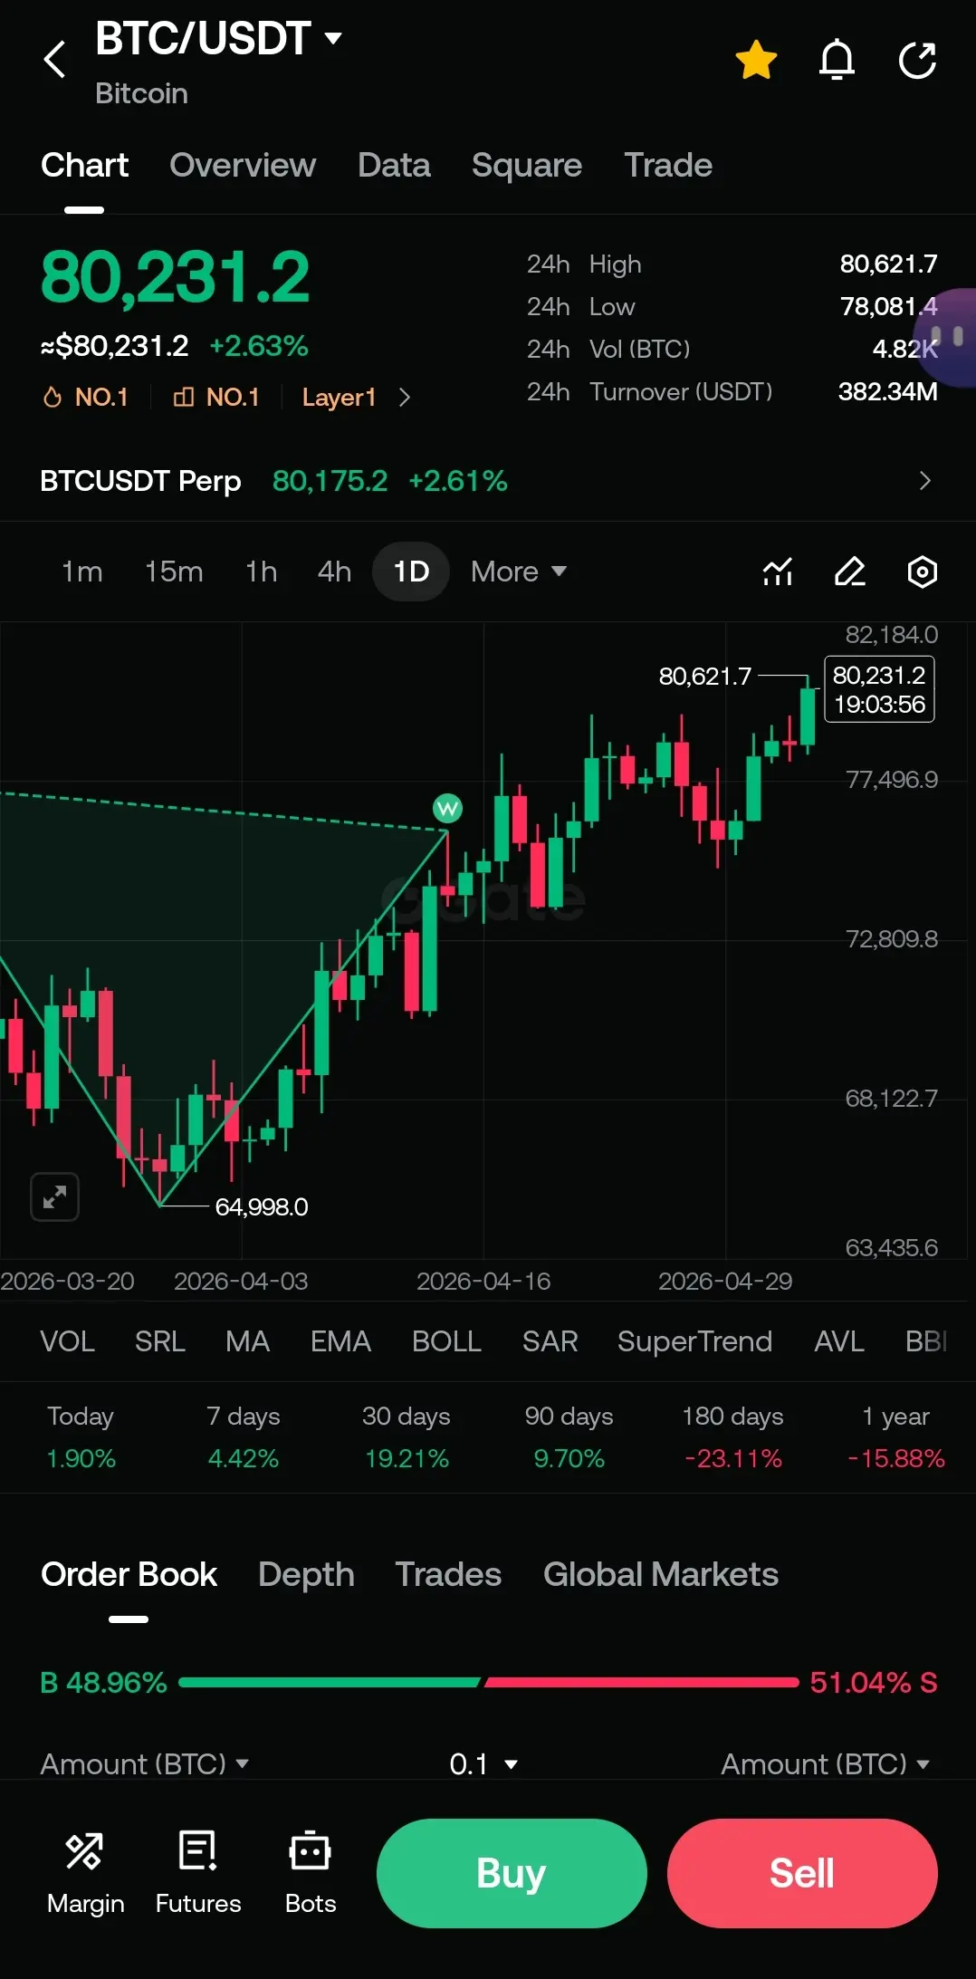Toggle the EMA indicator

coord(340,1341)
